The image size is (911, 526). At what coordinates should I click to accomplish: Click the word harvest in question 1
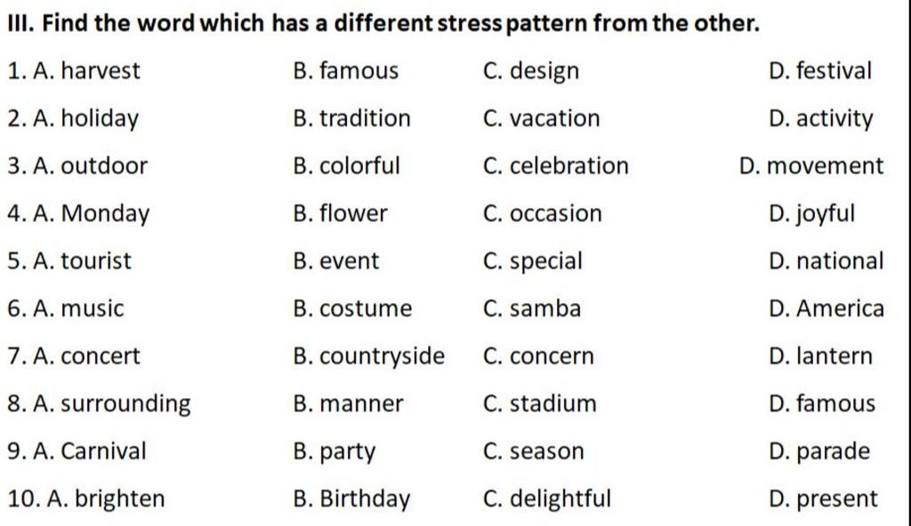point(101,71)
